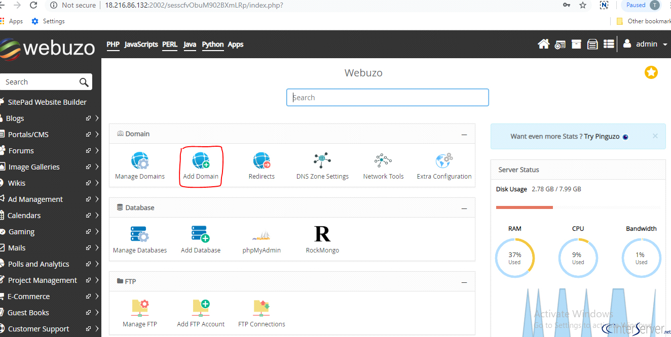Image resolution: width=671 pixels, height=337 pixels.
Task: Expand Portals/CMS category arrow
Action: click(x=97, y=135)
